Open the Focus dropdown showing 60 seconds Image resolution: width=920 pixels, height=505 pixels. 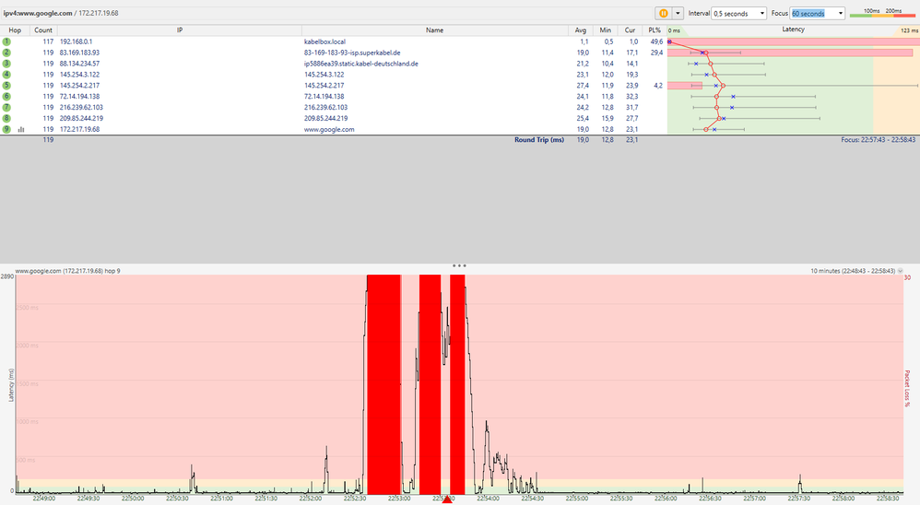818,13
